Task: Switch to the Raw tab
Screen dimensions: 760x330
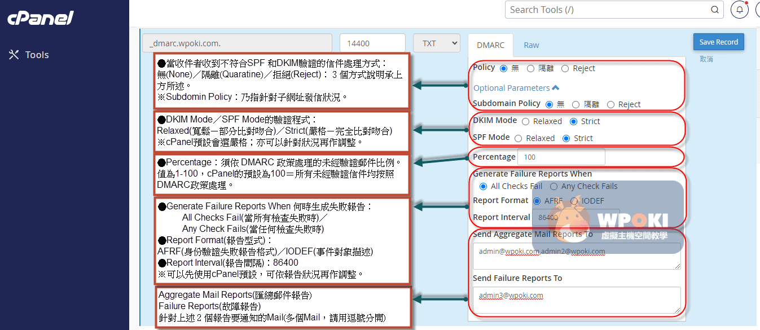Action: click(x=531, y=45)
